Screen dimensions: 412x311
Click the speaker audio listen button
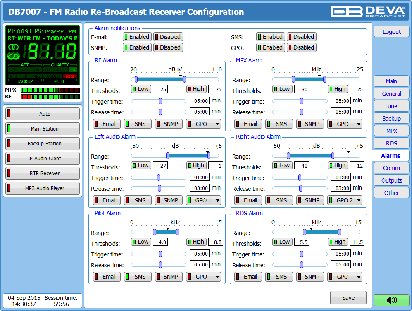[391, 300]
